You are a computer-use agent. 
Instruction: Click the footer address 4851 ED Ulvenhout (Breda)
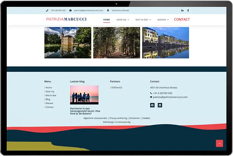pyautogui.click(x=164, y=88)
